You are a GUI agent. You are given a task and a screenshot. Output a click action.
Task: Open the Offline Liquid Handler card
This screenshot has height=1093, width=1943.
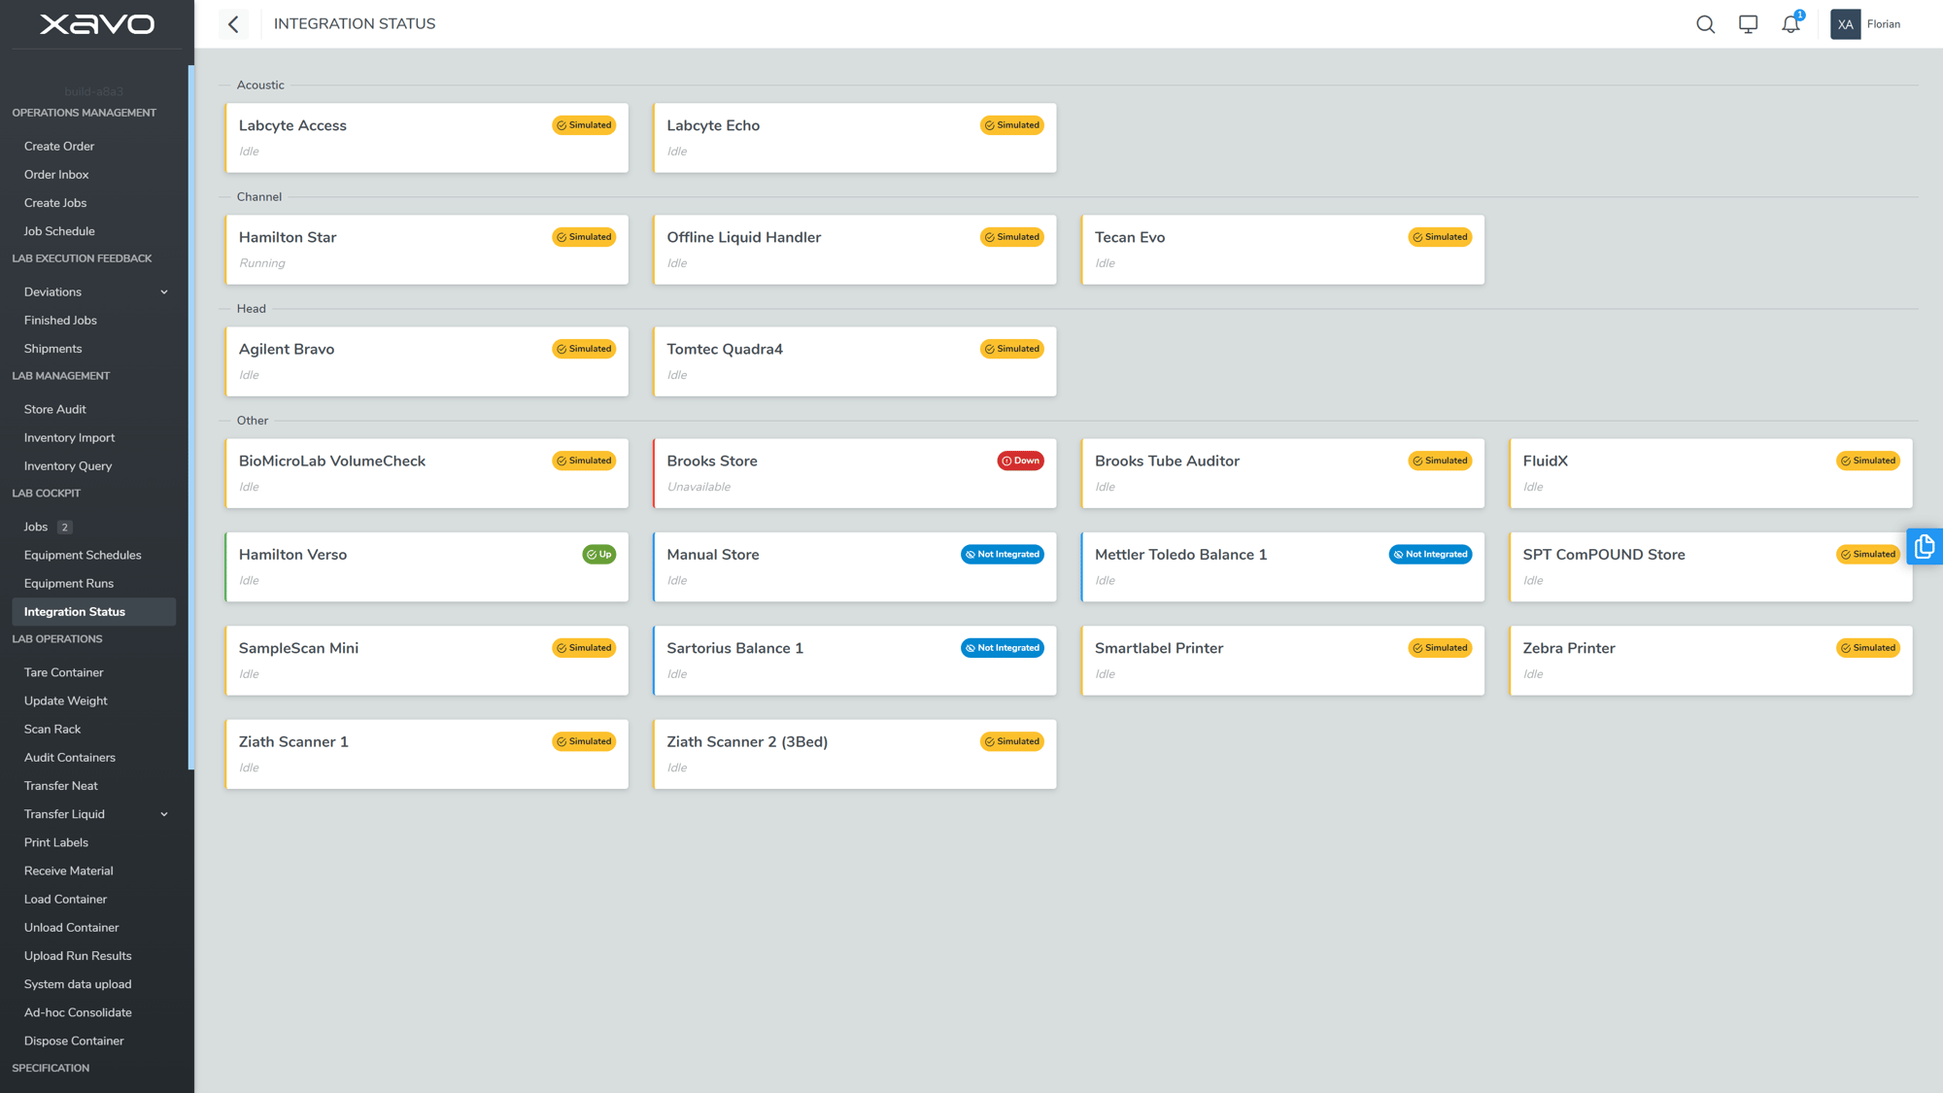pos(855,250)
